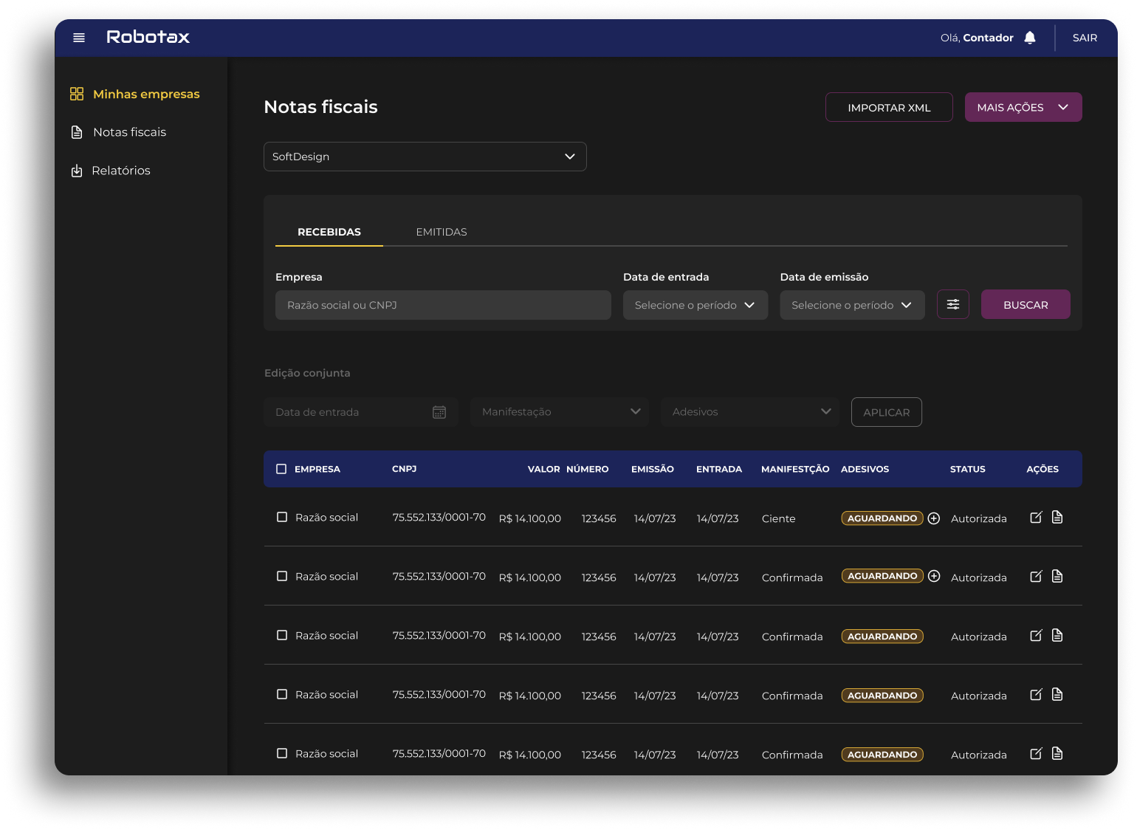Image resolution: width=1137 pixels, height=830 pixels.
Task: Check the checkbox of the Ciente row
Action: click(282, 517)
